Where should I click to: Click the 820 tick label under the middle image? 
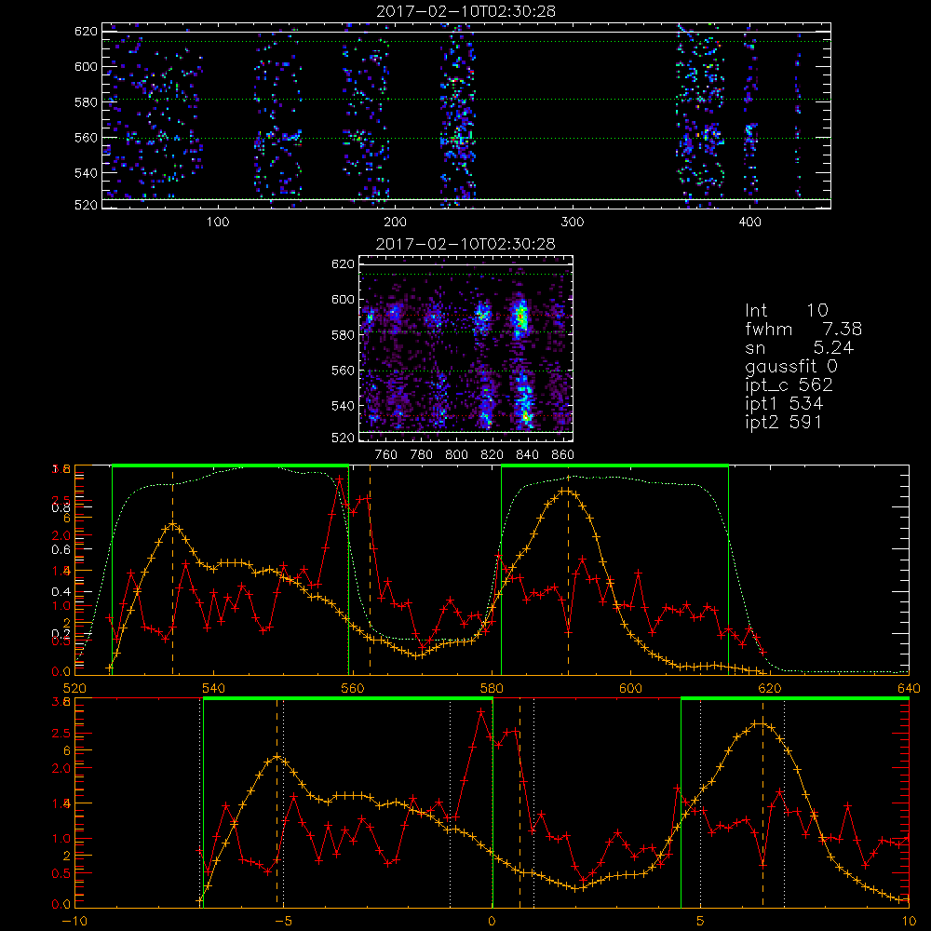[492, 455]
